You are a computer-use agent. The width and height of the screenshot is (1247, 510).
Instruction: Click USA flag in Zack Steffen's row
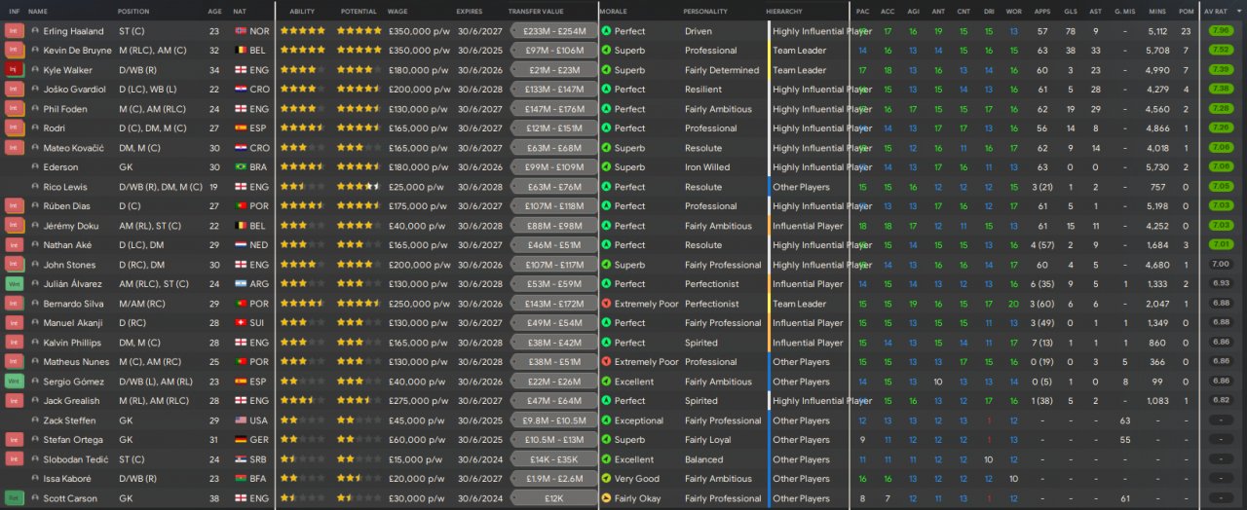point(241,420)
